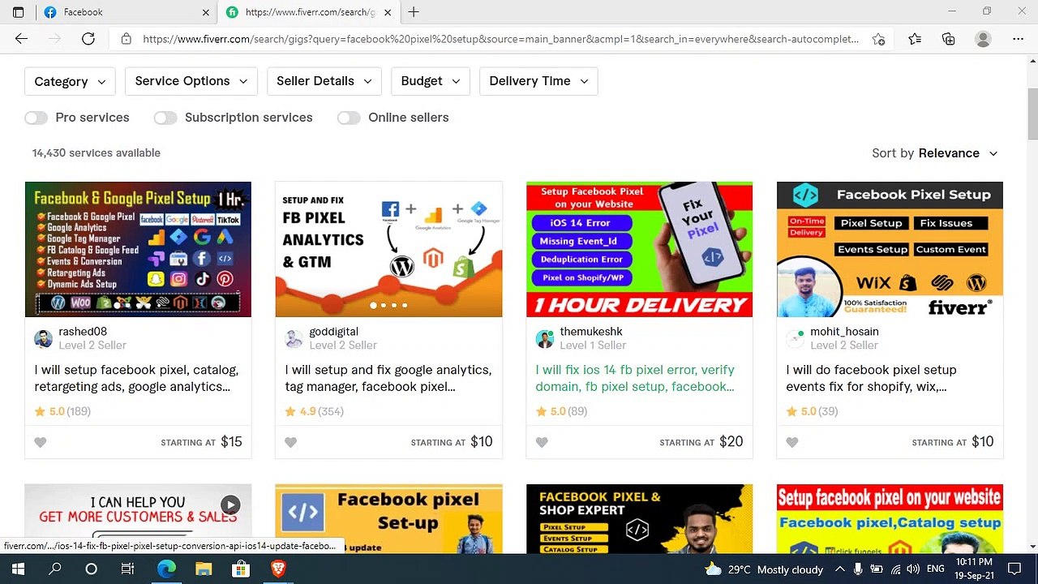Screen dimensions: 1038x584
Task: Favorite the rashed08 gig heart
Action: (x=41, y=442)
